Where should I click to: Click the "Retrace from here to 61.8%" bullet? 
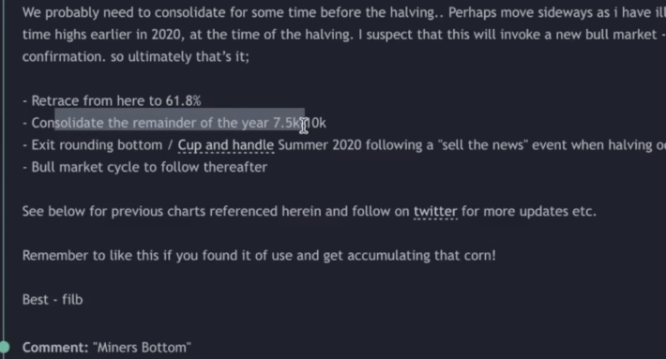112,101
